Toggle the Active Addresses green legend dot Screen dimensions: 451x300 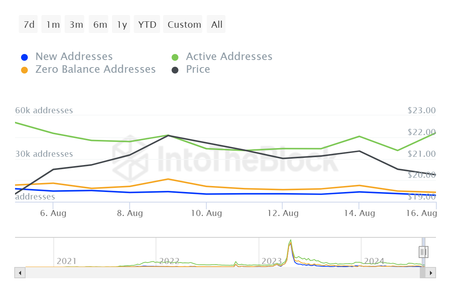click(x=175, y=57)
